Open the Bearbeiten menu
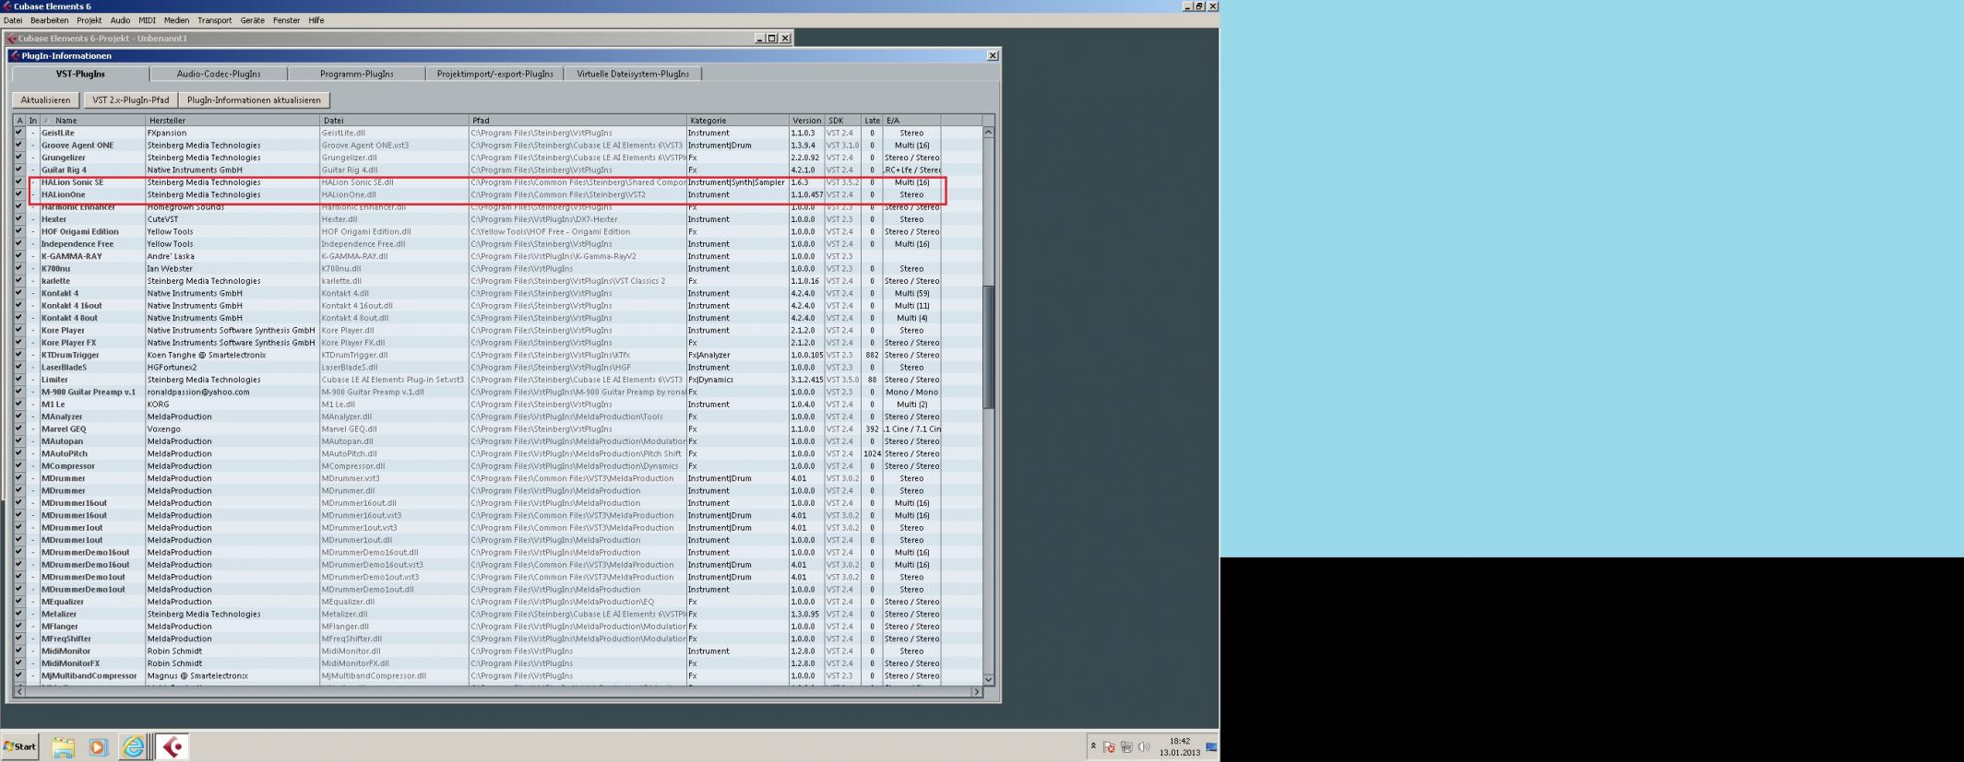The width and height of the screenshot is (1964, 762). 49,20
